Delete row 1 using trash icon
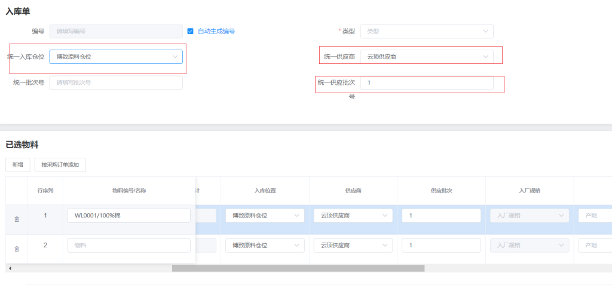 (x=17, y=219)
